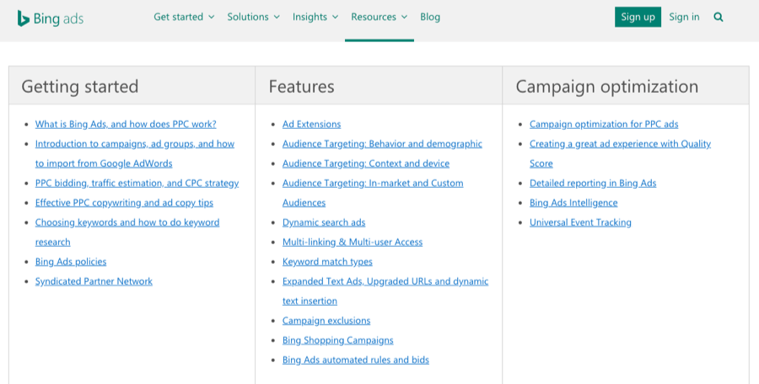Open Bing Ads automated rules and bids
Image resolution: width=759 pixels, height=384 pixels.
[x=355, y=360]
